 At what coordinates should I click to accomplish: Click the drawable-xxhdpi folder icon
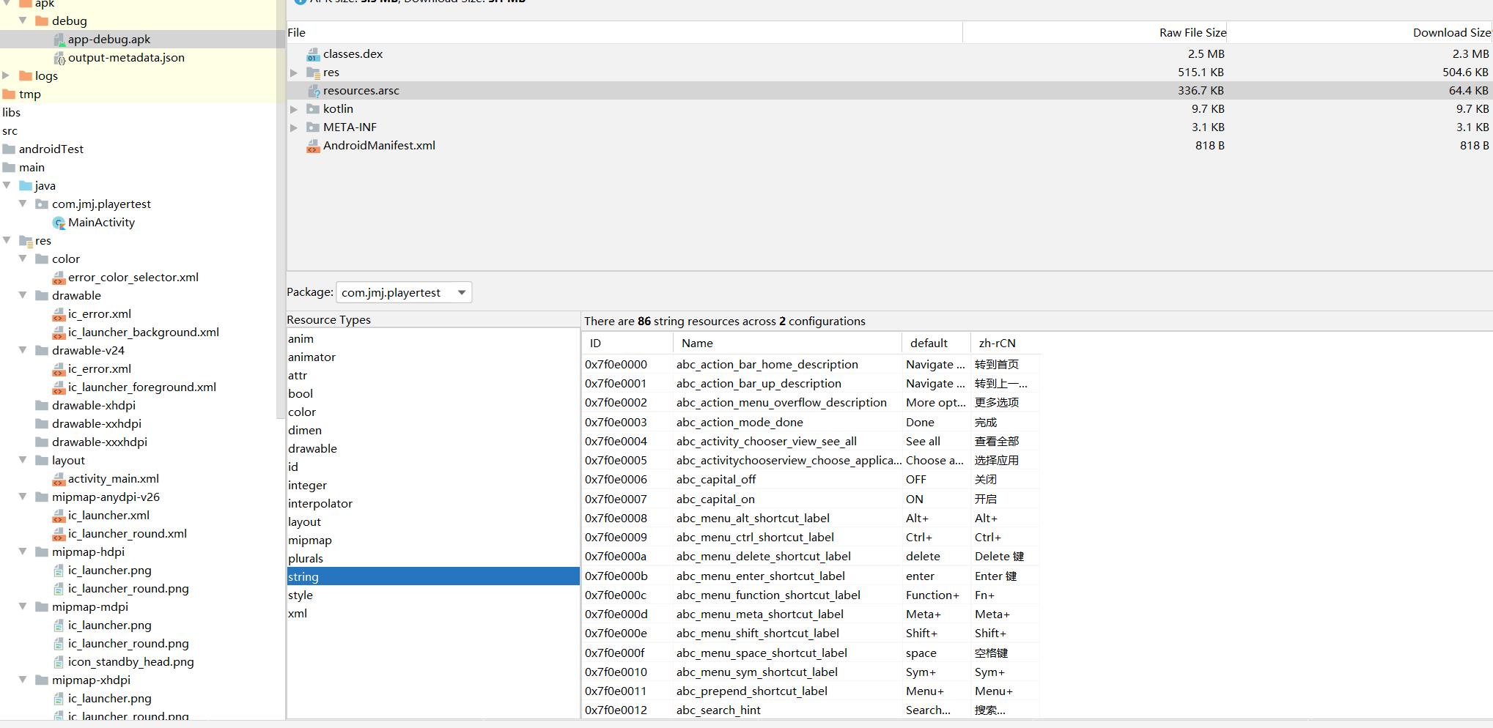[43, 424]
